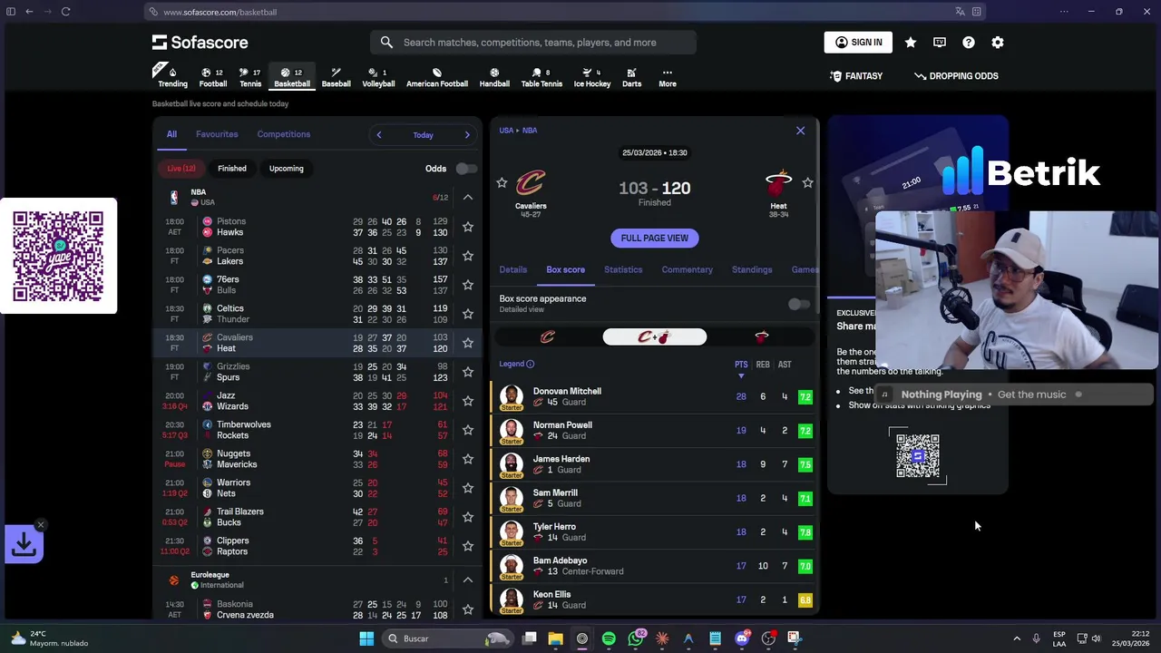1161x653 pixels.
Task: Open the help question mark icon
Action: (x=969, y=43)
